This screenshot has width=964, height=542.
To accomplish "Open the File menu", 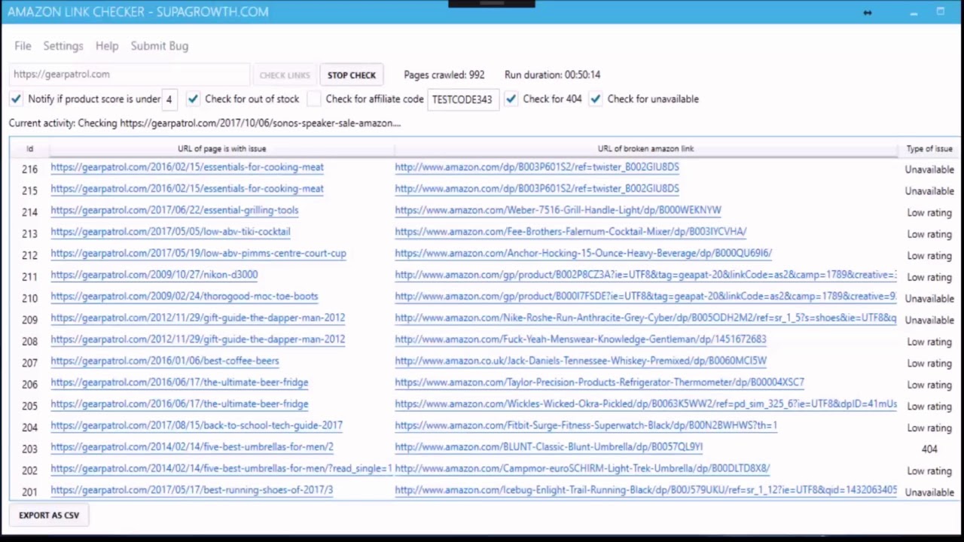I will tap(23, 46).
